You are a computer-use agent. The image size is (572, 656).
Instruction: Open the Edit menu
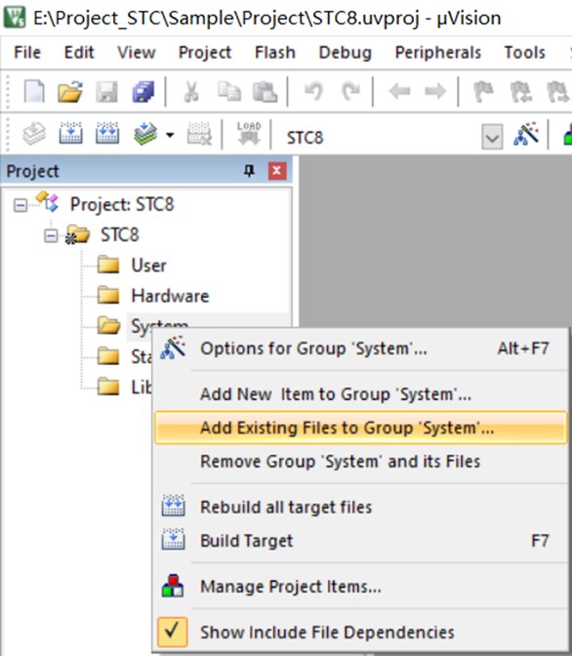pyautogui.click(x=79, y=53)
